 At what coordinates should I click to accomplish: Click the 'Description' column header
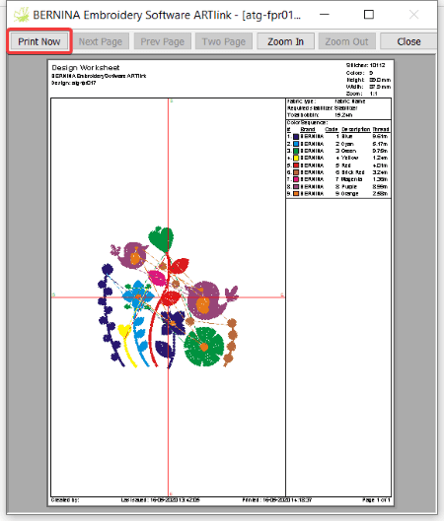[x=356, y=129]
